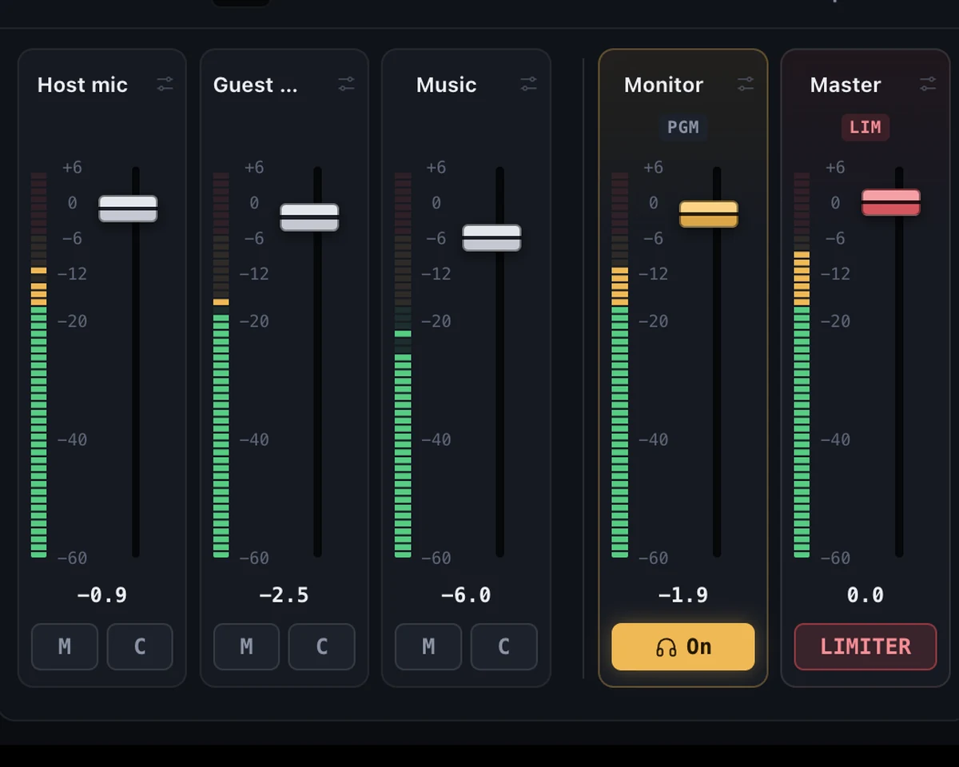Viewport: 959px width, 767px height.
Task: Open Monitor channel settings sliders icon
Action: (x=746, y=84)
